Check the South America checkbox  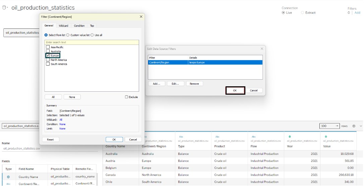pyautogui.click(x=48, y=64)
